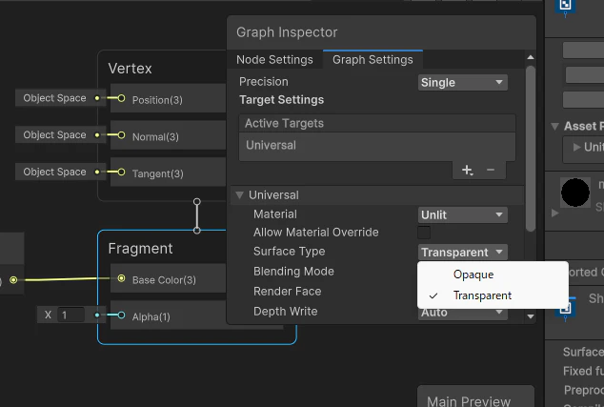Click the Tangent(3) input port
The image size is (604, 407).
click(121, 173)
